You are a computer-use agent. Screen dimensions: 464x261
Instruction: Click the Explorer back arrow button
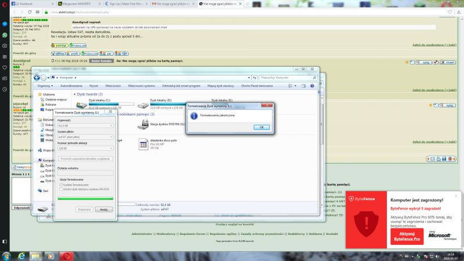click(x=37, y=78)
